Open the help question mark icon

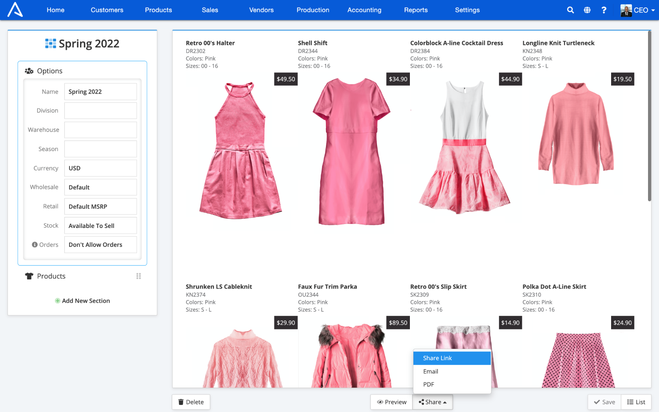tap(604, 10)
